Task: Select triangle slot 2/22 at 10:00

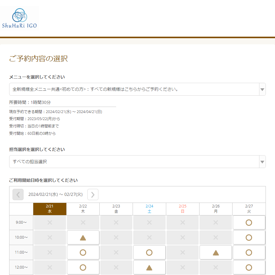Action: point(83,237)
